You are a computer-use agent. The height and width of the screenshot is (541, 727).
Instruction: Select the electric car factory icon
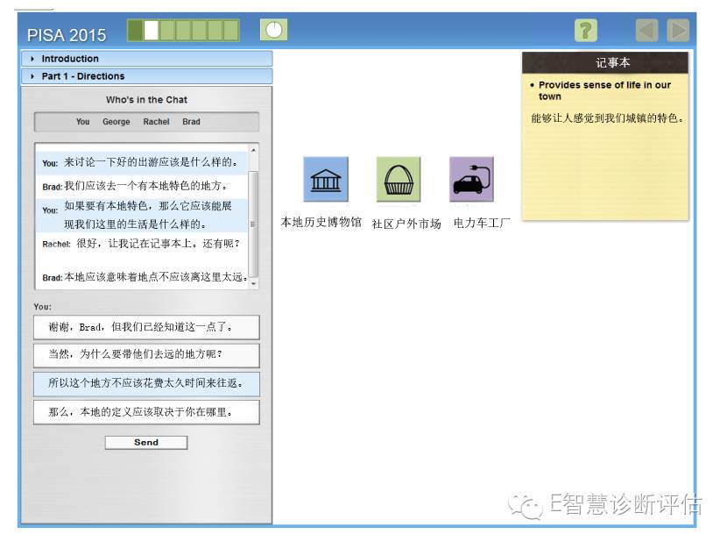[x=471, y=179]
